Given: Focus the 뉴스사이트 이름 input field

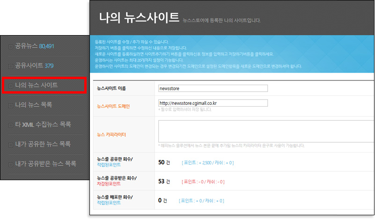Looking at the screenshot, I should click(213, 88).
